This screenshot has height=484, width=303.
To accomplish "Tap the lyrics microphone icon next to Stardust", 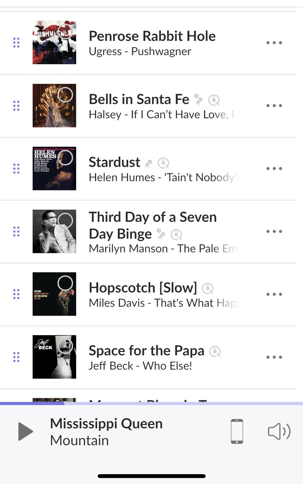I will pos(148,163).
